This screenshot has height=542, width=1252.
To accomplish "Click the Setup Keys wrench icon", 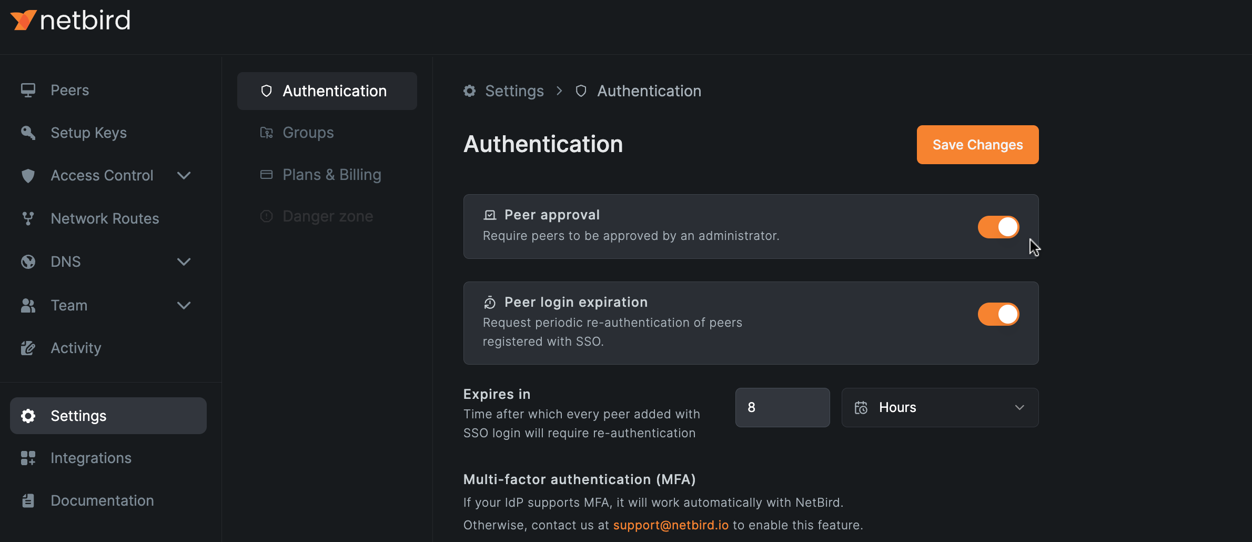I will 27,133.
